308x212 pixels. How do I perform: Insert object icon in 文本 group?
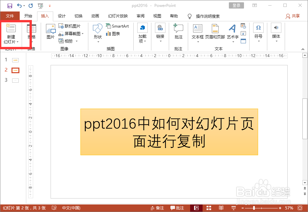[243, 41]
